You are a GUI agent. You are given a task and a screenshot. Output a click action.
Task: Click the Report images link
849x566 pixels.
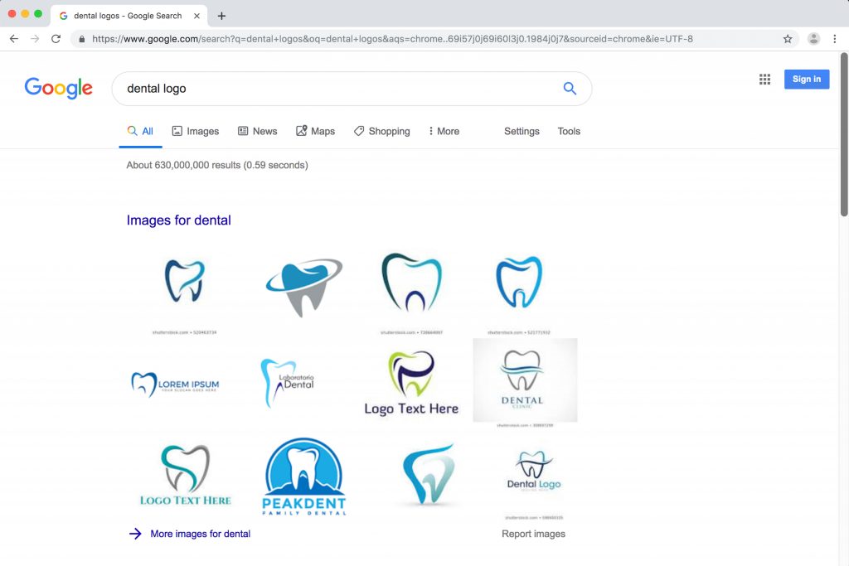click(x=533, y=534)
